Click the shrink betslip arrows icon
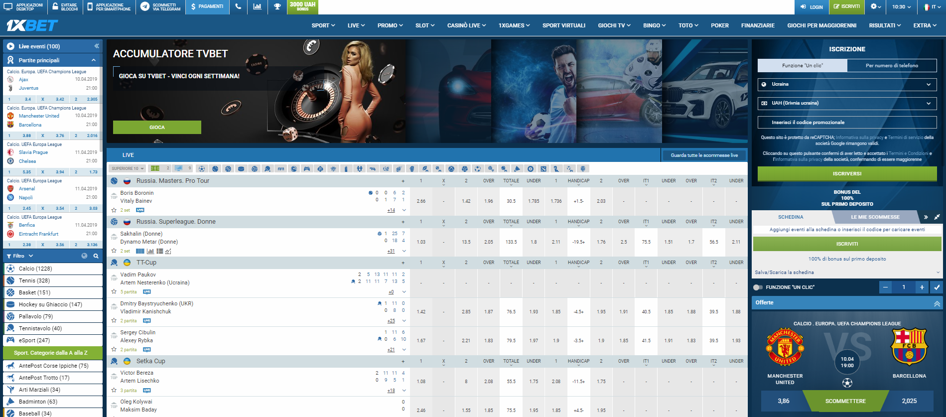The width and height of the screenshot is (946, 417). (937, 217)
